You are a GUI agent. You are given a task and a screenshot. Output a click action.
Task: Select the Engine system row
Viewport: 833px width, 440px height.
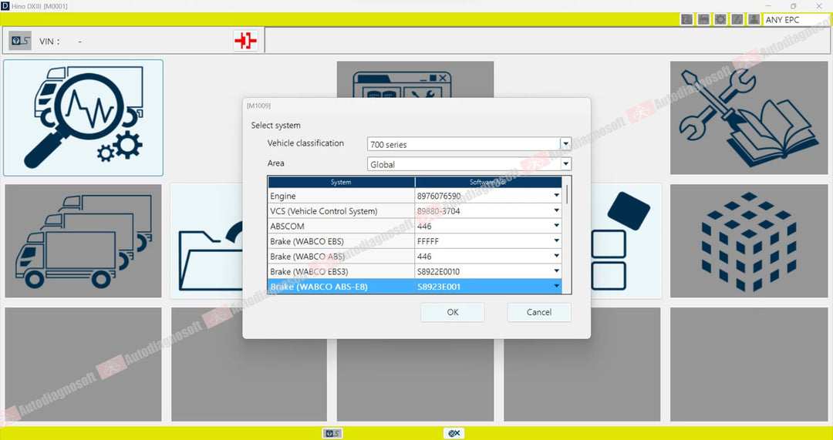[415, 196]
